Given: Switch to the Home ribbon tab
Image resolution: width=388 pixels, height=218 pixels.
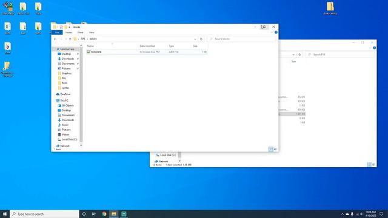Looking at the screenshot, I should 69,32.
